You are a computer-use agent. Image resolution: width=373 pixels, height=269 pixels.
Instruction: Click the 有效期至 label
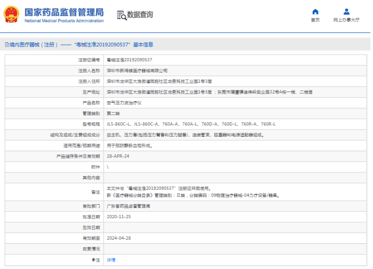point(91,238)
